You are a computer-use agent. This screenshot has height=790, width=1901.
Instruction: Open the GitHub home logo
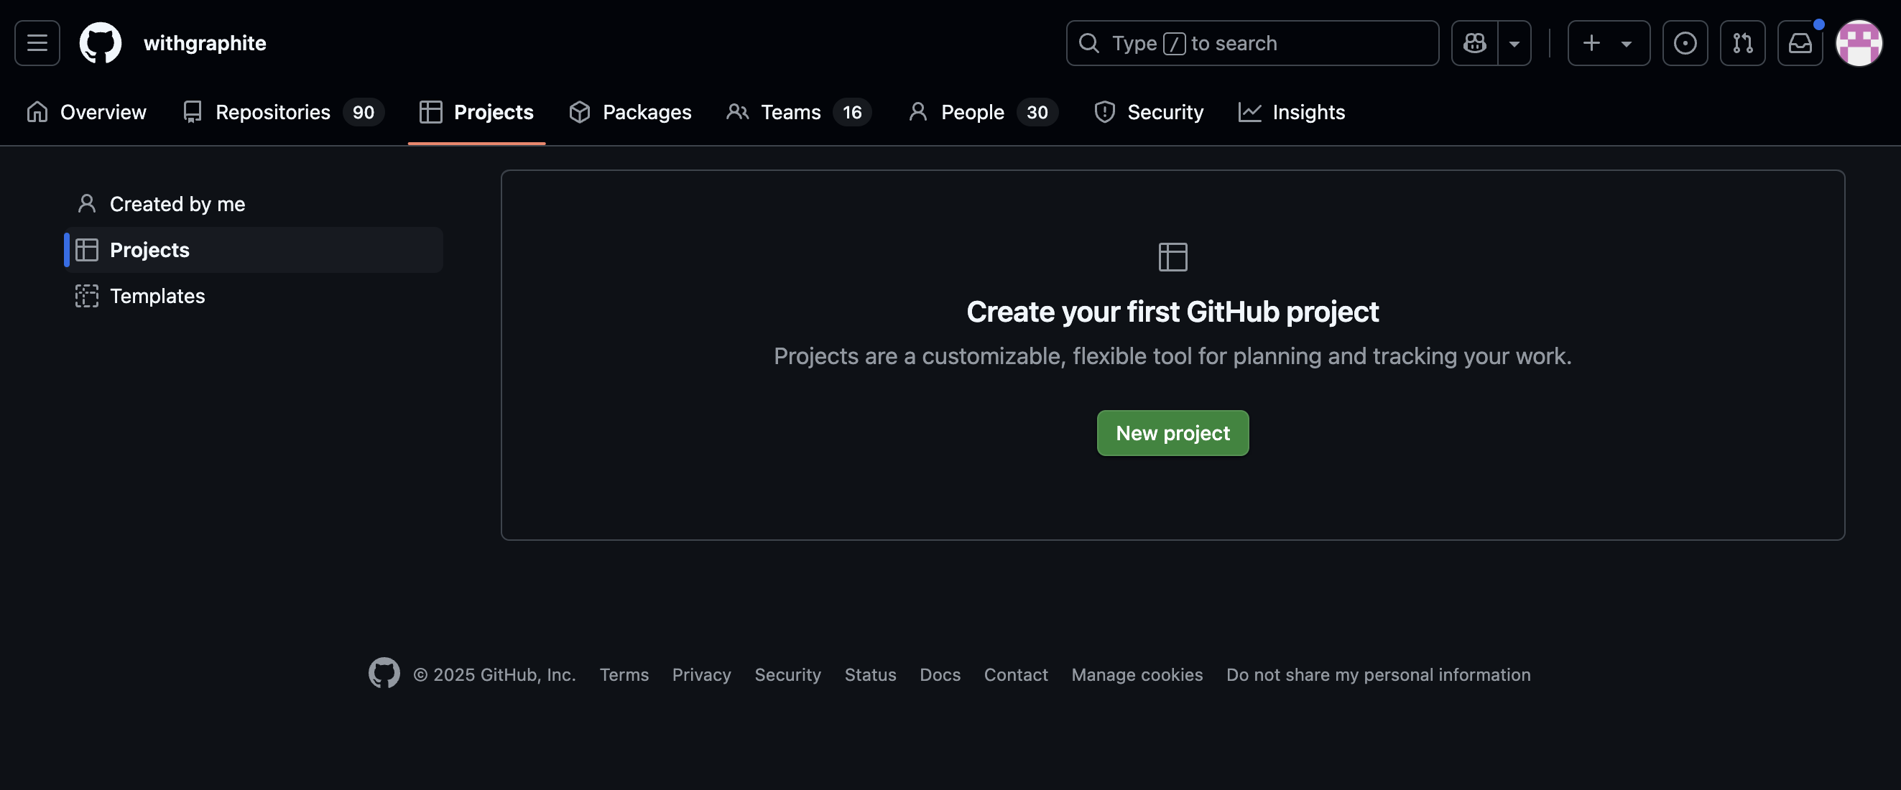[101, 42]
